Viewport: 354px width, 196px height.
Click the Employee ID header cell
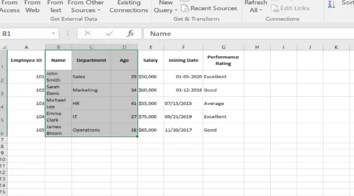pos(27,60)
